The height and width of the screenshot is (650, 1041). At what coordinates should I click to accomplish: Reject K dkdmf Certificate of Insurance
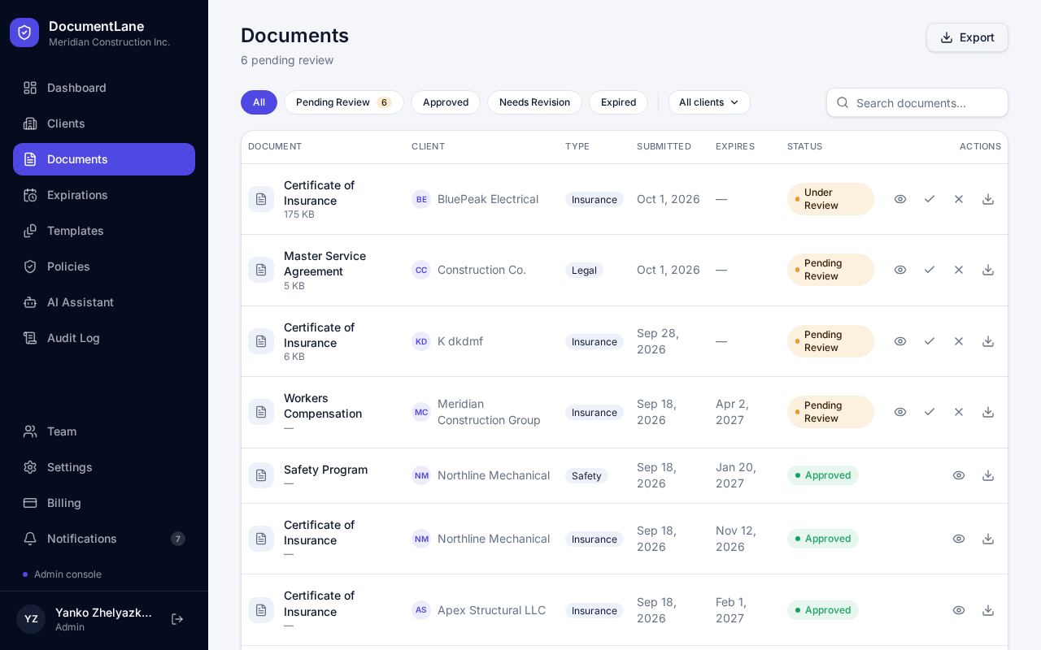[959, 341]
